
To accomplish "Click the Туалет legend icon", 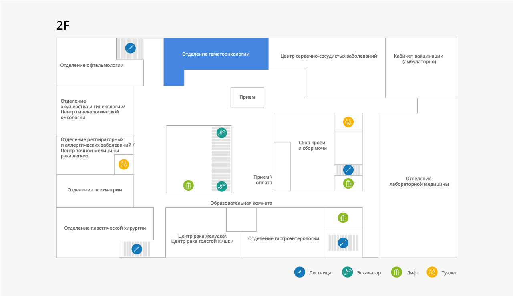I will 432,272.
